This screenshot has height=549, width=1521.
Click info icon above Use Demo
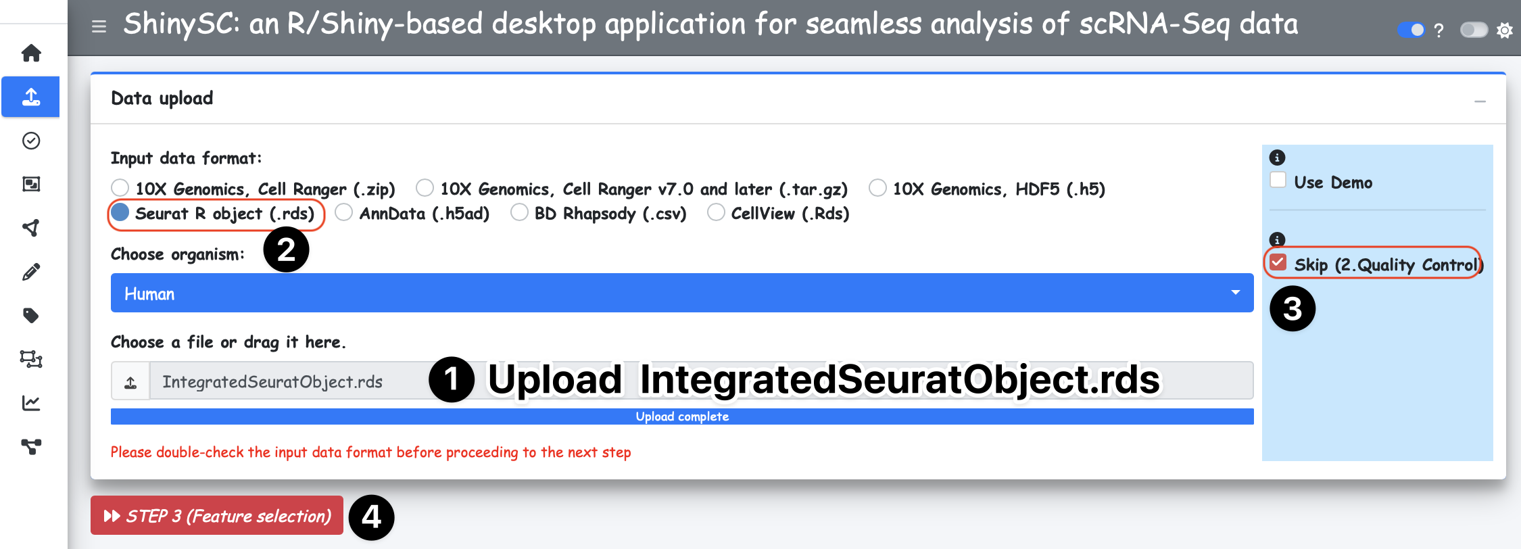point(1277,158)
